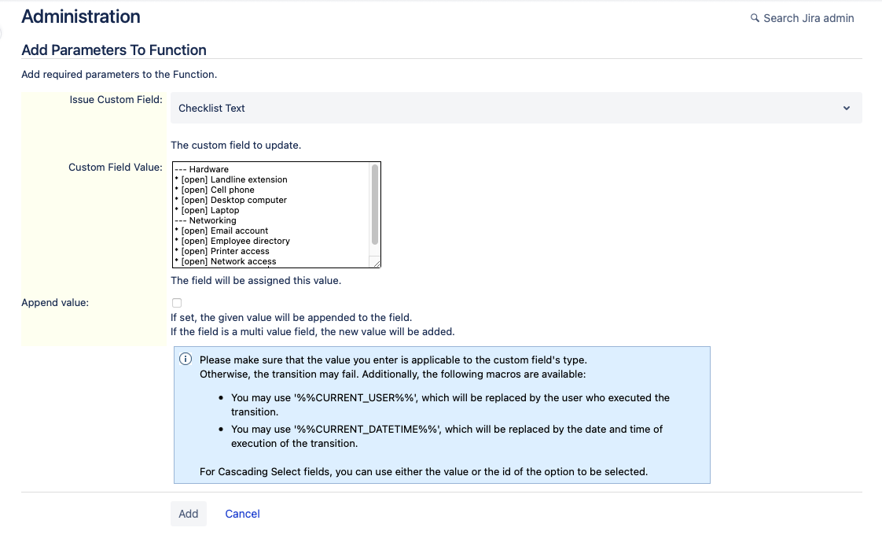Click the info icon in the blue notice

point(186,360)
